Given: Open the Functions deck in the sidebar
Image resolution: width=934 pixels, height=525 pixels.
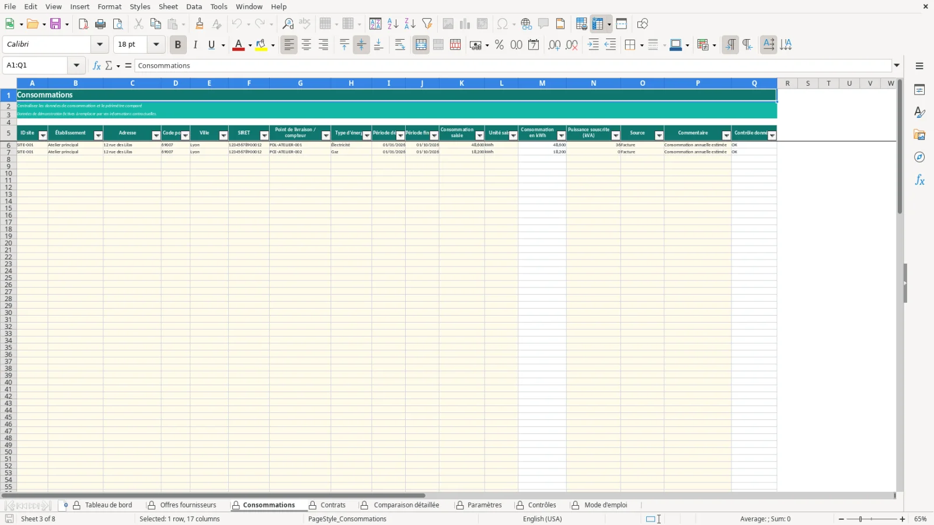Looking at the screenshot, I should click(919, 180).
